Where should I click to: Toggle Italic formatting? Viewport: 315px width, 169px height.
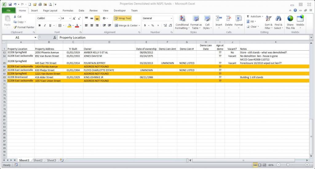45,25
